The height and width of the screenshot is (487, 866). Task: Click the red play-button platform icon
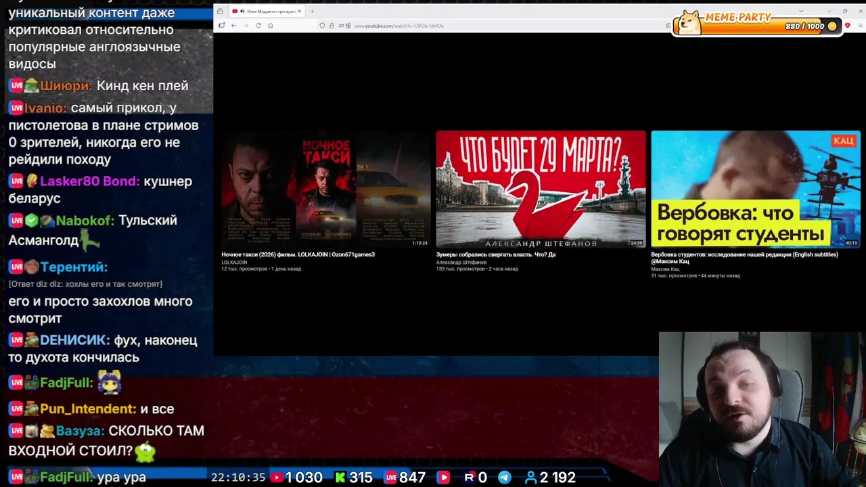tap(444, 478)
